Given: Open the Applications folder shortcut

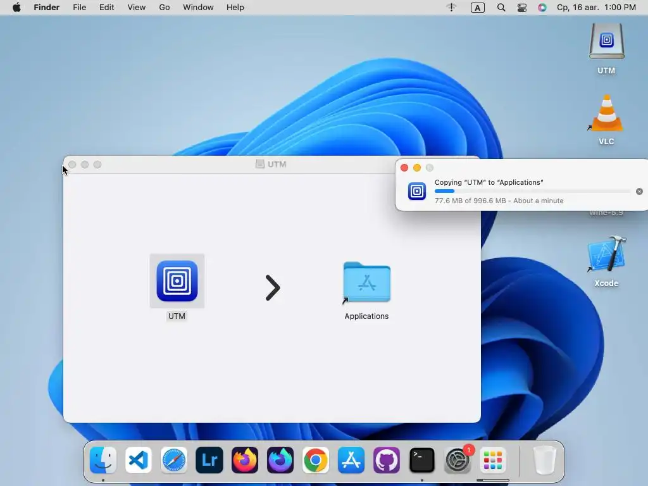Looking at the screenshot, I should pyautogui.click(x=366, y=282).
